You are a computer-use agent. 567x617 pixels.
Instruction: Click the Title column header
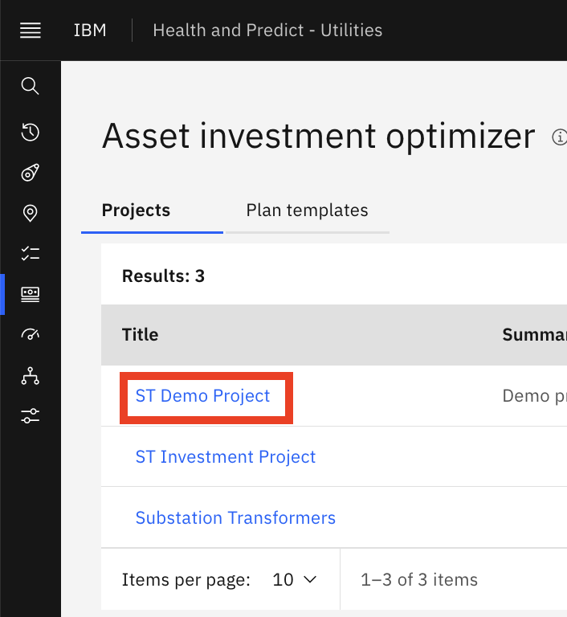(140, 335)
